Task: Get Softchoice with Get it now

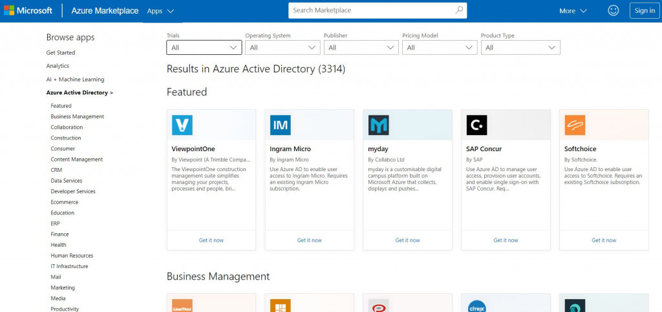Action: click(604, 240)
